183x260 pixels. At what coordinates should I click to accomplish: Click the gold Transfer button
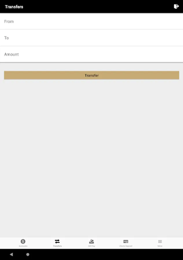point(92,75)
